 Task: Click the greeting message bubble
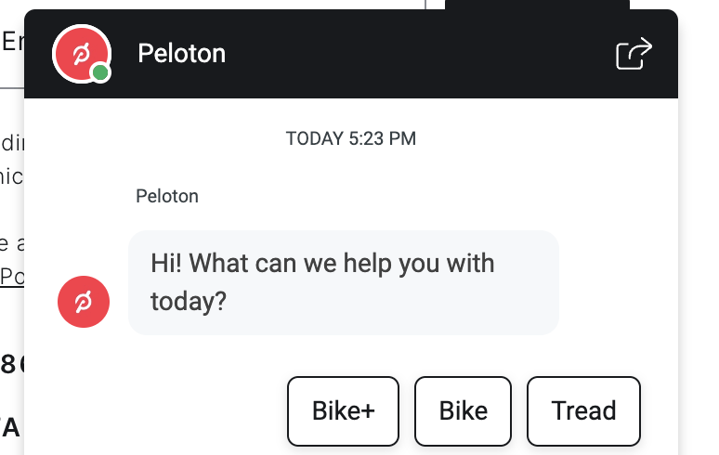point(343,282)
